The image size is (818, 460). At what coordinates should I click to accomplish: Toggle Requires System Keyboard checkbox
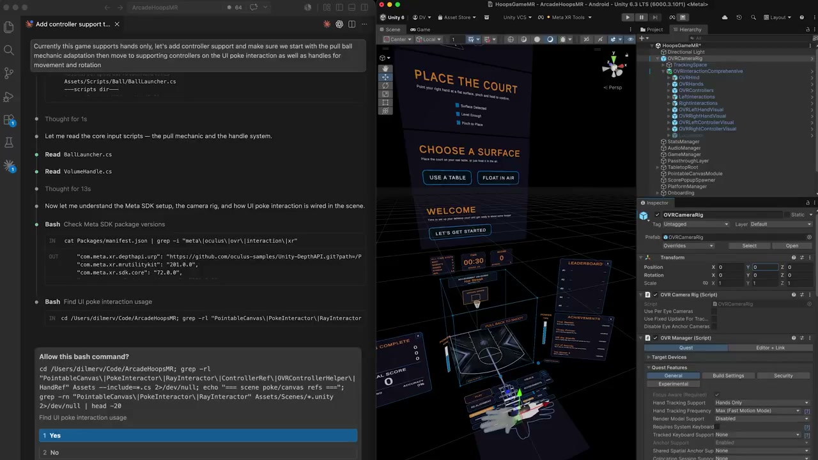pyautogui.click(x=717, y=427)
